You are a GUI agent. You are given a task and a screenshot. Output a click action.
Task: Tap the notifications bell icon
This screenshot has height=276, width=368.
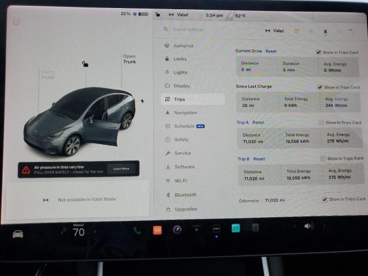325,32
